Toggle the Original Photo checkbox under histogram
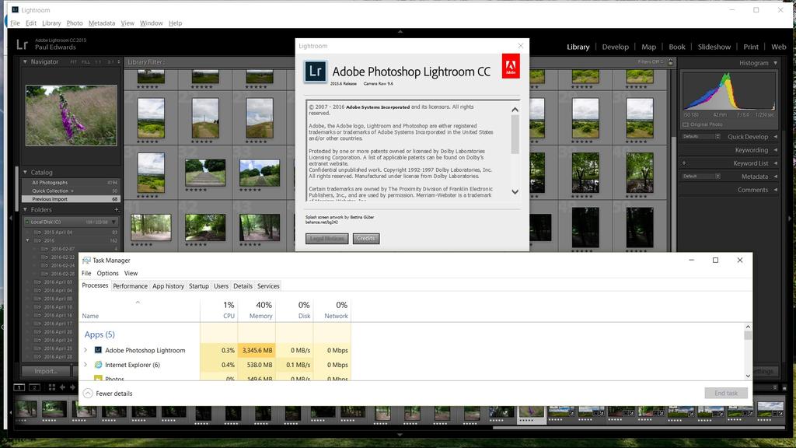This screenshot has width=796, height=448. [x=686, y=124]
